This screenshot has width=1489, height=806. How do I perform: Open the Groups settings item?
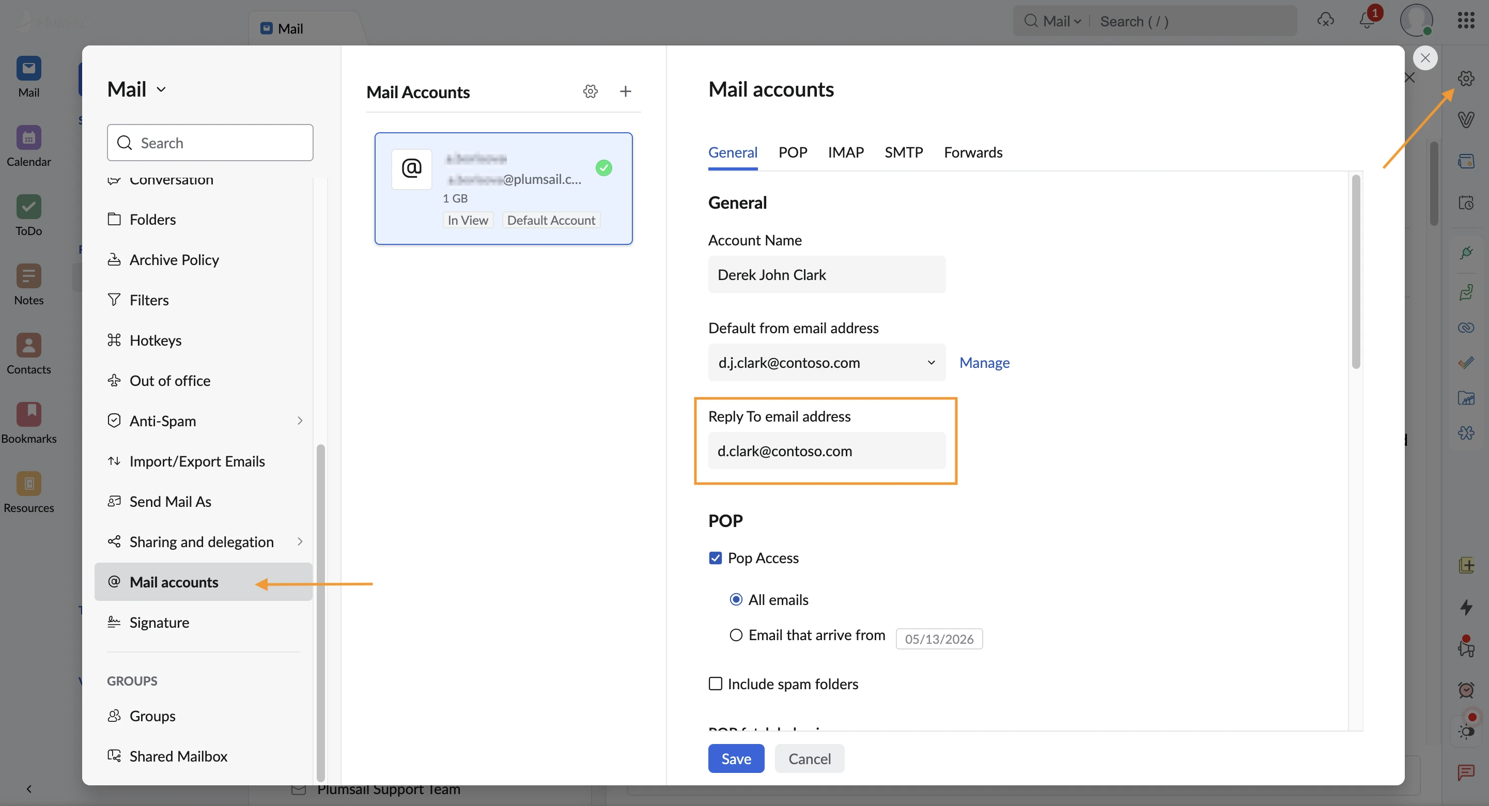(x=204, y=716)
